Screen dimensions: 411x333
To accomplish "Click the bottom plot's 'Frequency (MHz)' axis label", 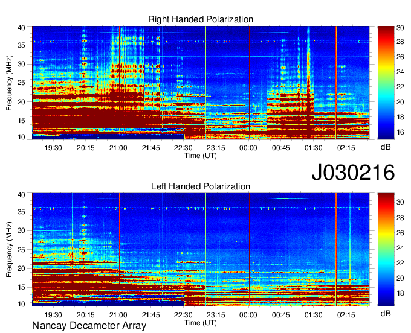I will tap(9, 250).
